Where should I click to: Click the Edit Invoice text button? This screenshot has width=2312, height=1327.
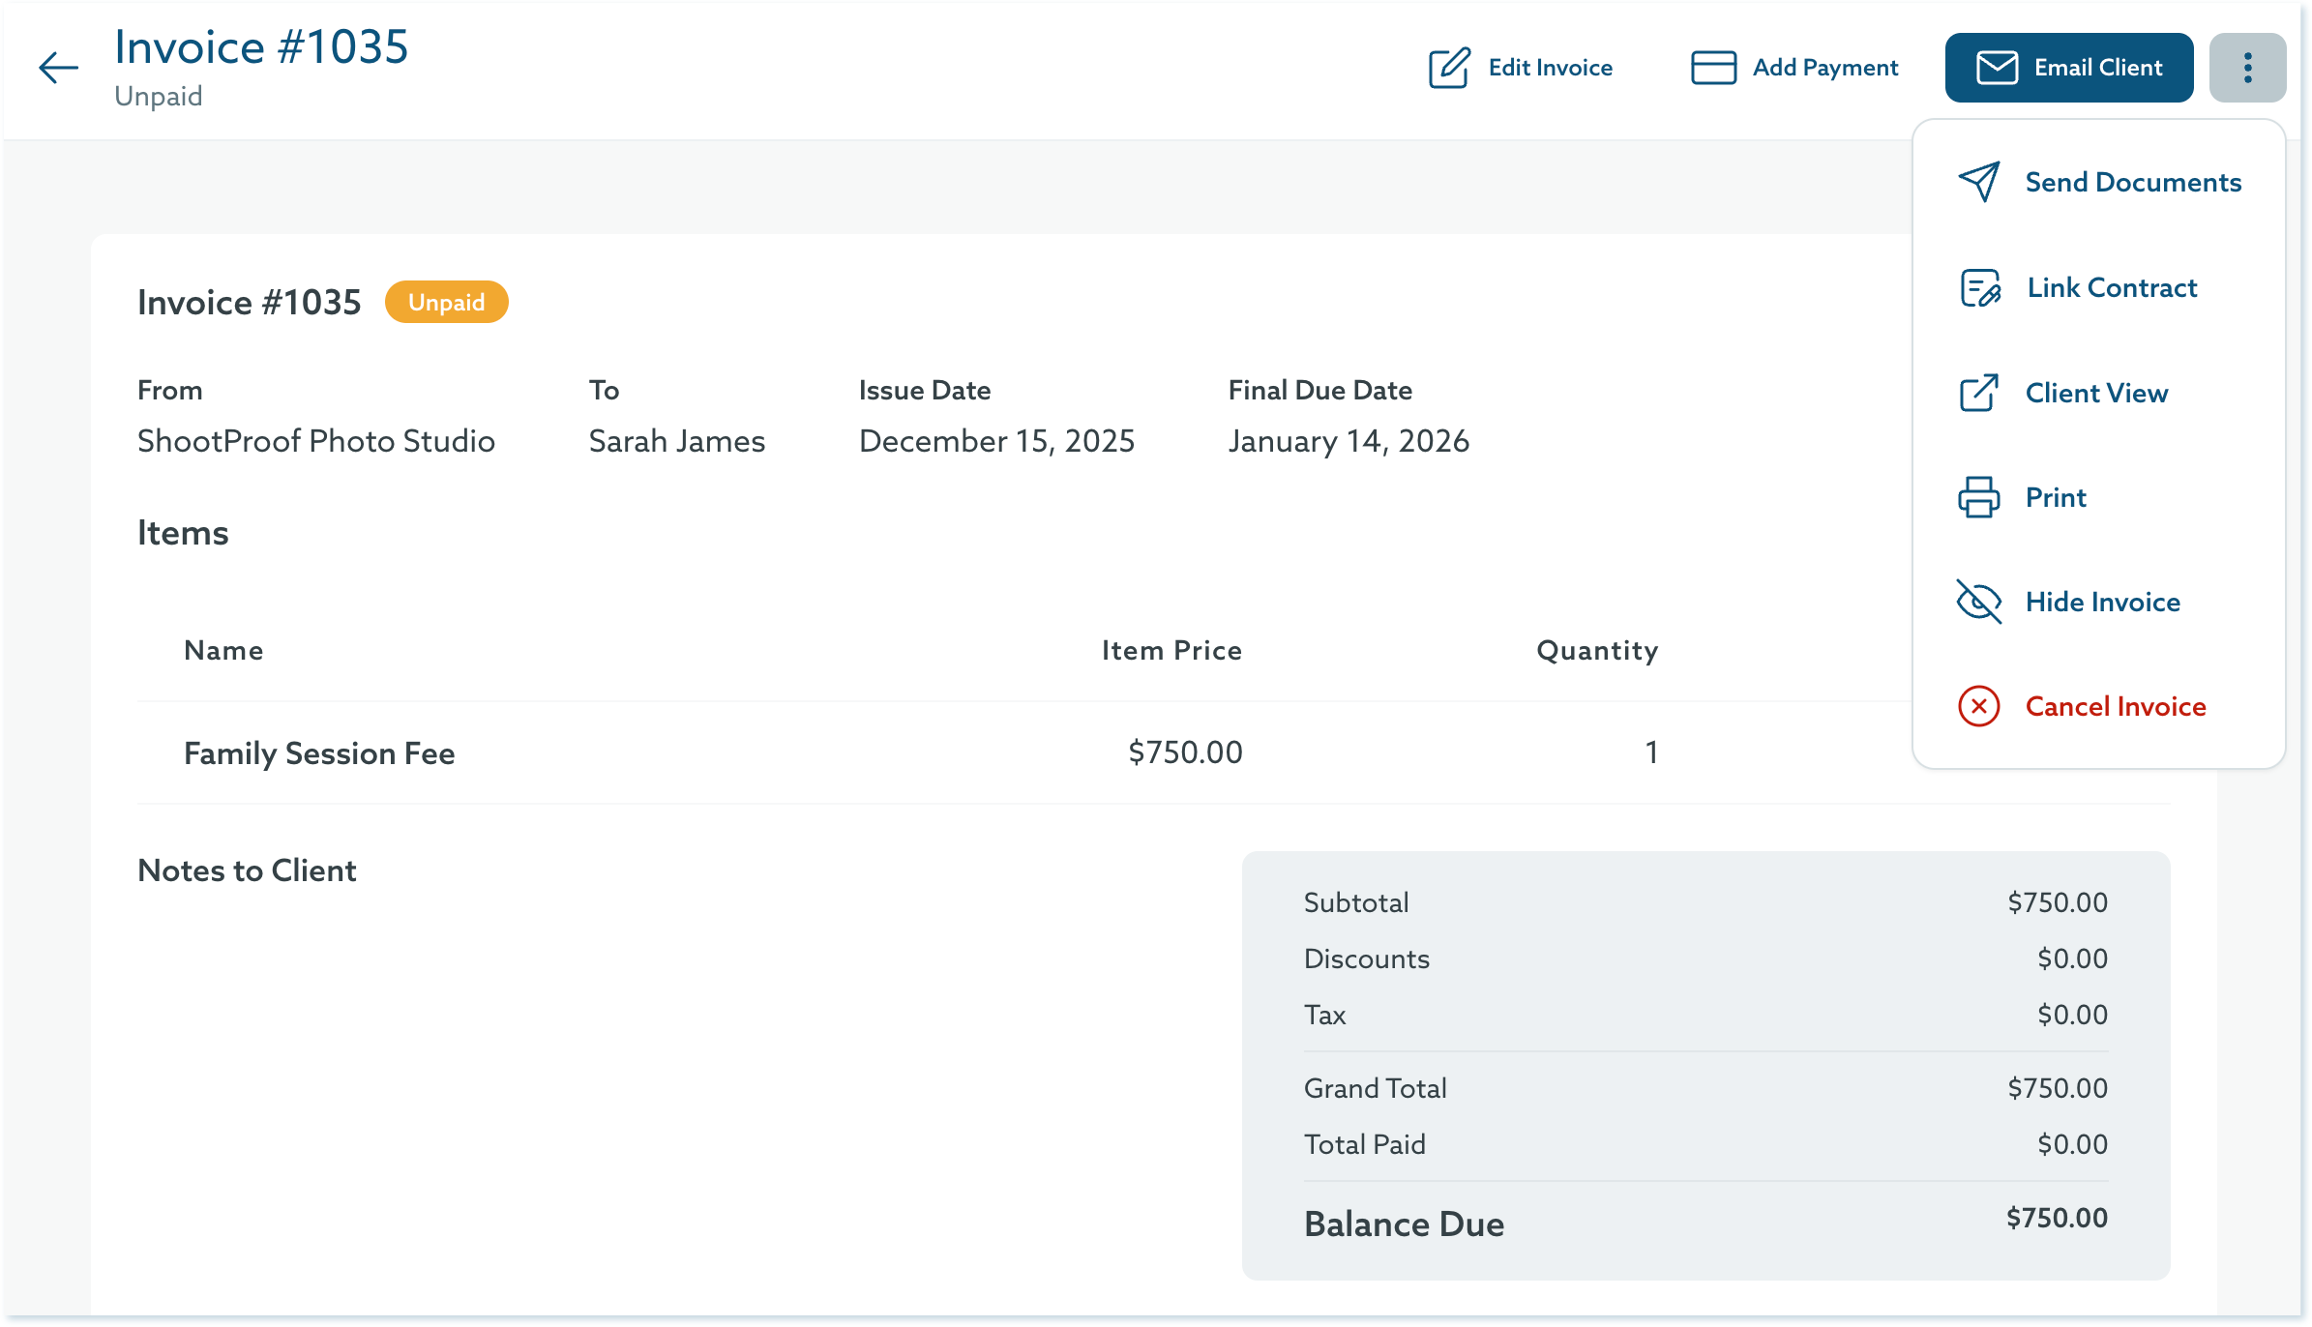click(1550, 68)
